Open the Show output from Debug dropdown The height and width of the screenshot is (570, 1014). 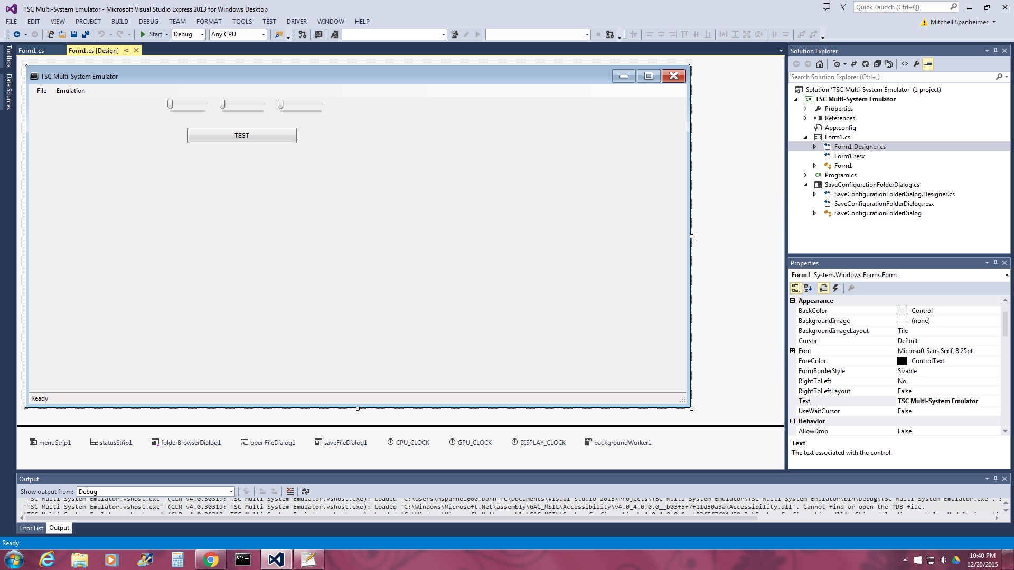click(x=231, y=491)
